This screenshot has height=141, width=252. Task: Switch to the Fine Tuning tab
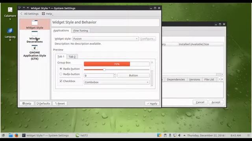point(80,31)
